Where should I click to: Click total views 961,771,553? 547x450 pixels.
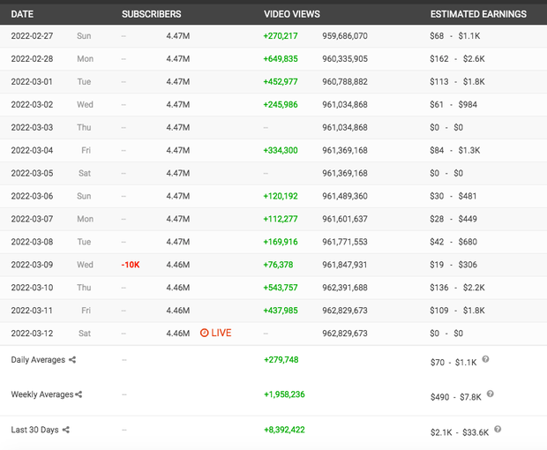(x=345, y=242)
